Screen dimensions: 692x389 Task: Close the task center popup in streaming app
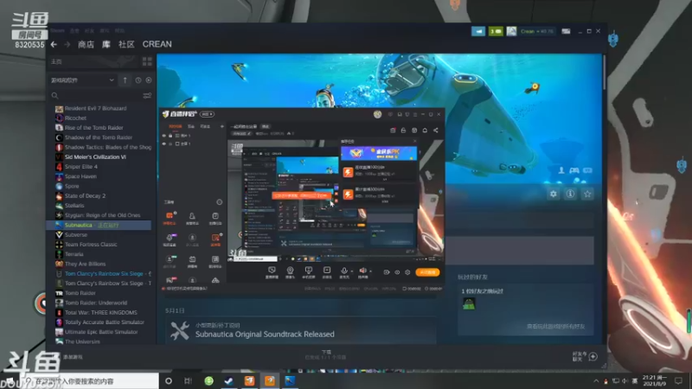[414, 141]
